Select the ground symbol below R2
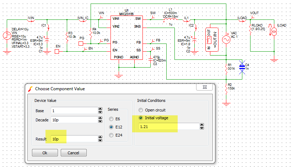Screen dimensions: 291x167 coord(226,104)
